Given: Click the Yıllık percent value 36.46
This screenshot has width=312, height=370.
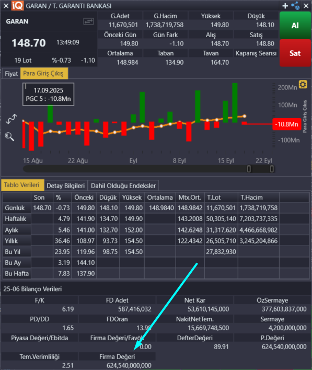Looking at the screenshot, I should tap(62, 241).
